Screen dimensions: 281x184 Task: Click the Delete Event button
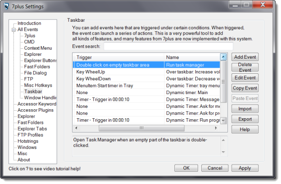click(245, 68)
